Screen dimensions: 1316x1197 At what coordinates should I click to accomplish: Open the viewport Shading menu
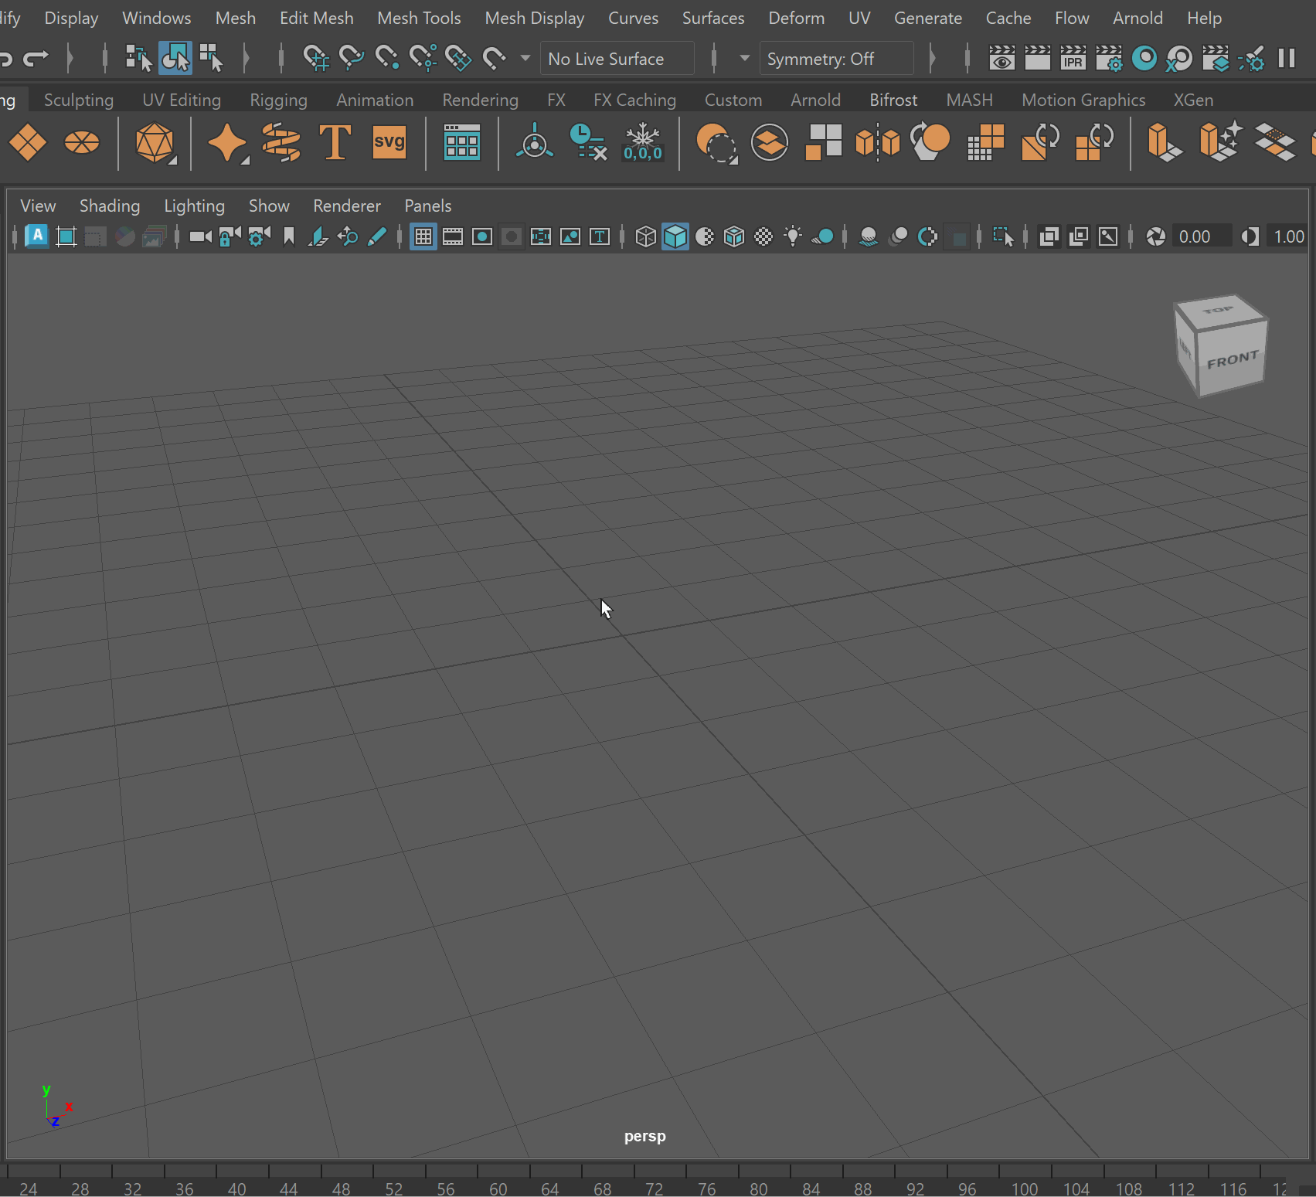pos(110,206)
